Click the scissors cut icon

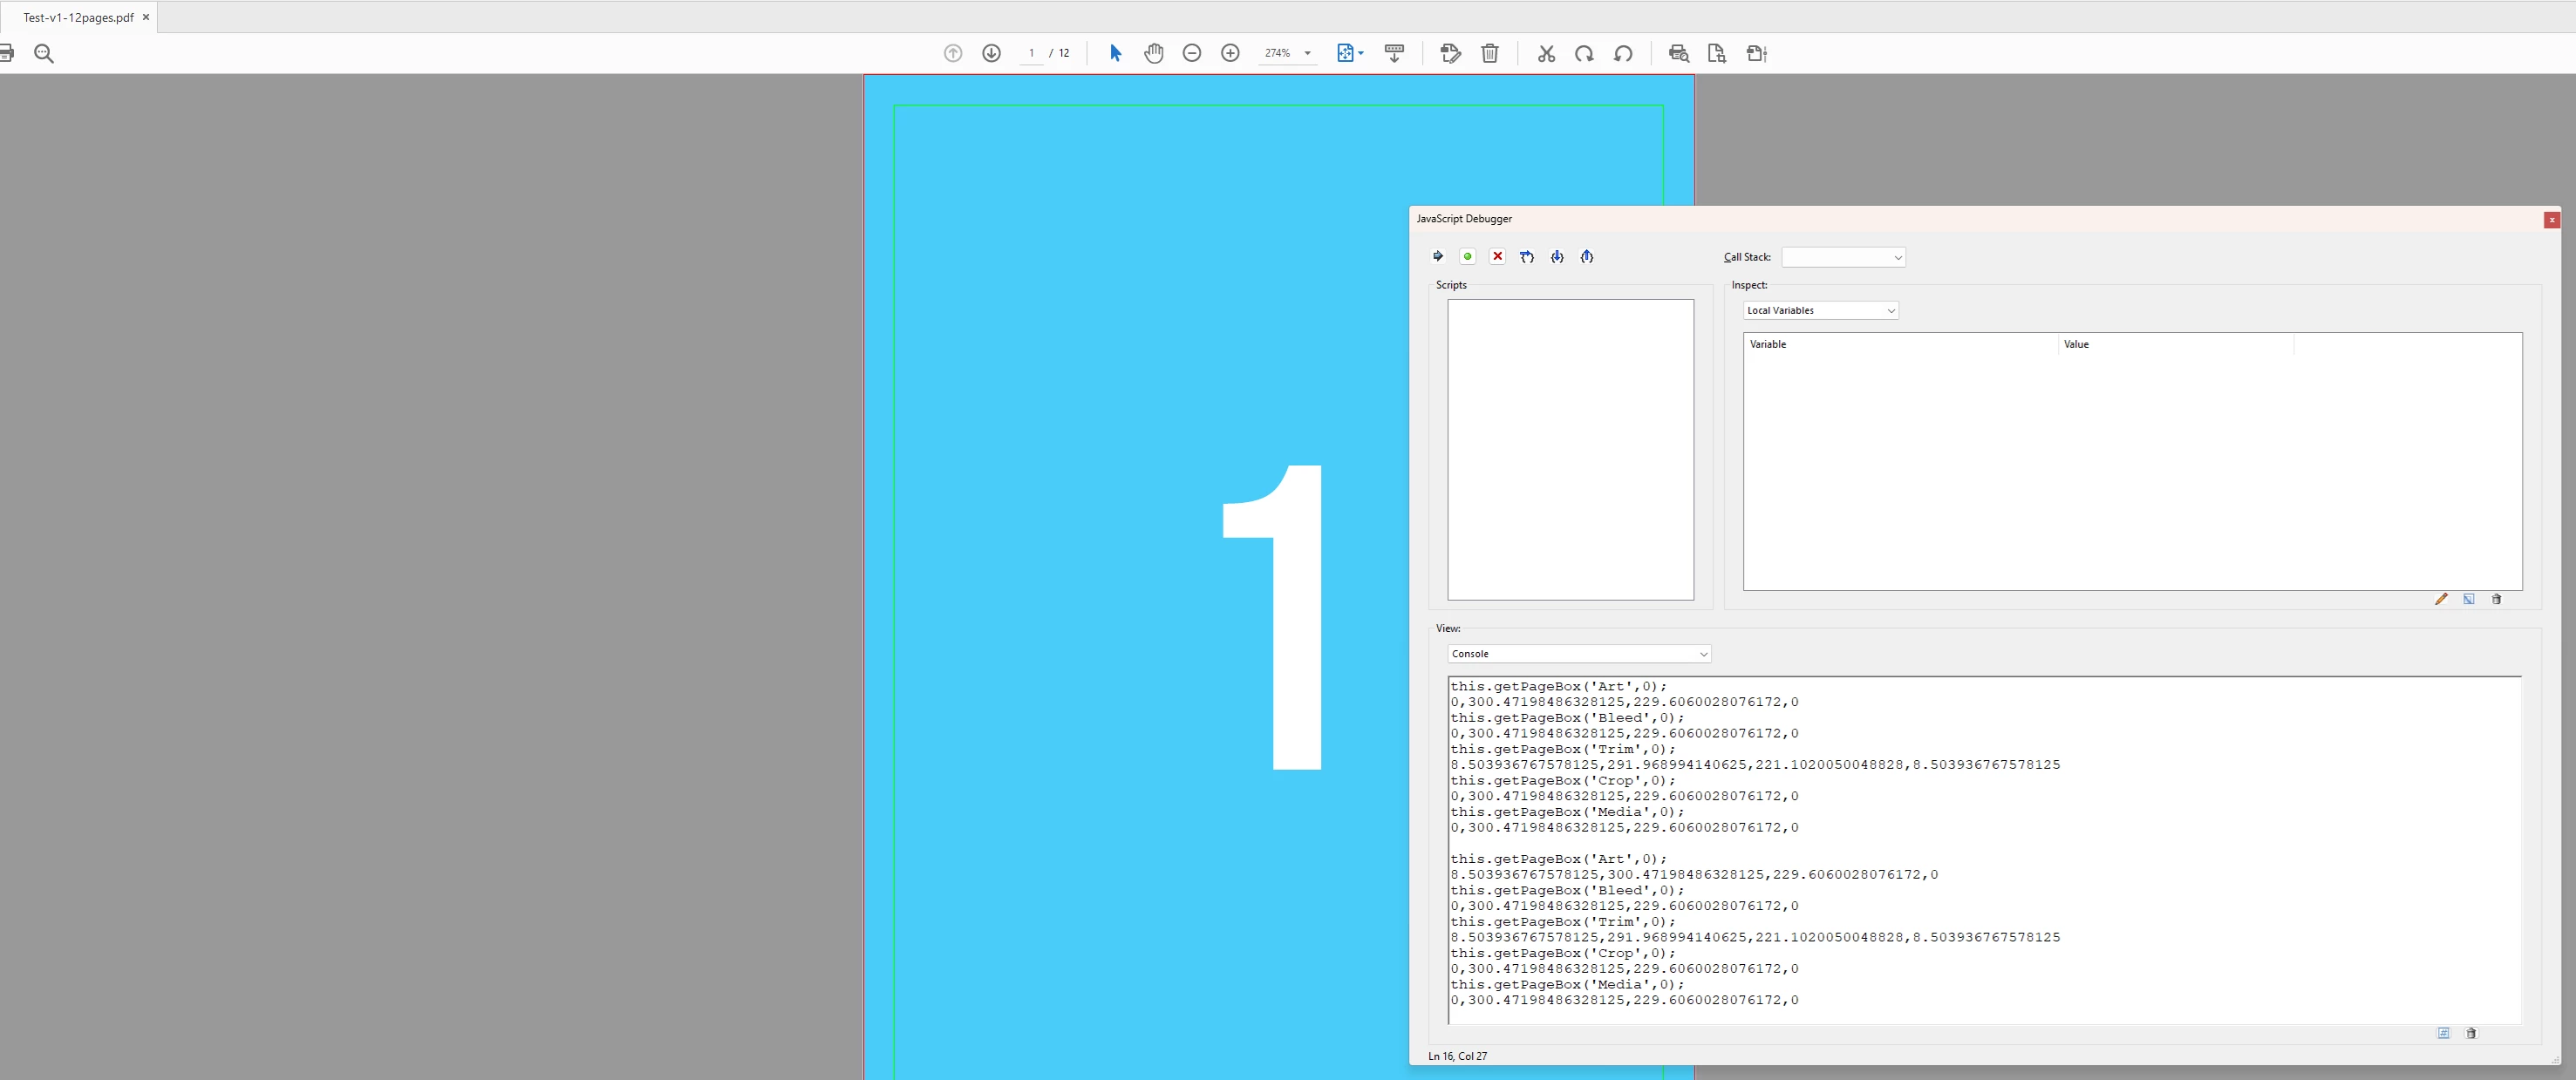[1546, 53]
